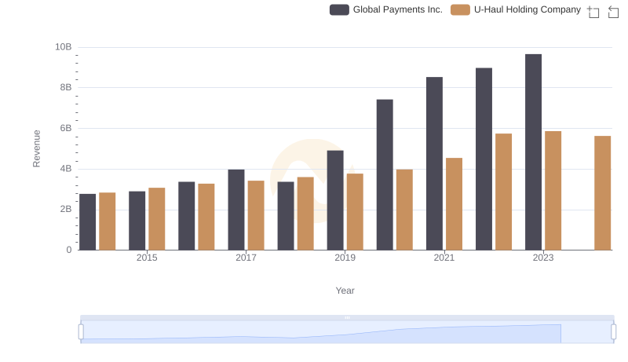Grab the left data zoom slider handle
Viewport: 628px width, 362px height.
click(x=81, y=332)
